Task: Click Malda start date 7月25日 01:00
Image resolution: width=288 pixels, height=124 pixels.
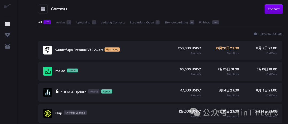Action: point(228,69)
